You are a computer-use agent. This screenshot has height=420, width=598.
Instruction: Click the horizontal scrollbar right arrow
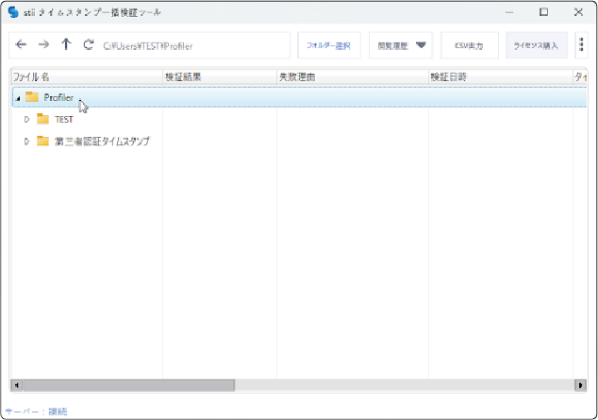(580, 385)
